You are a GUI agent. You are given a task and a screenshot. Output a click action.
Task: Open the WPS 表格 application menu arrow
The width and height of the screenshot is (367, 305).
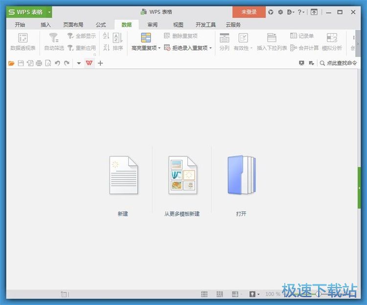(49, 12)
